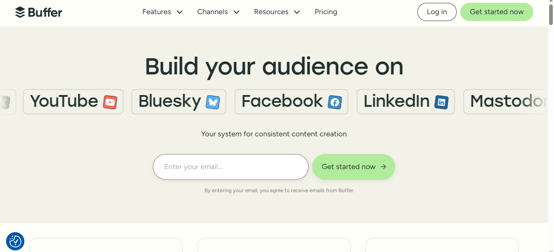Image resolution: width=554 pixels, height=252 pixels.
Task: Click the Enter your email field
Action: click(x=230, y=167)
